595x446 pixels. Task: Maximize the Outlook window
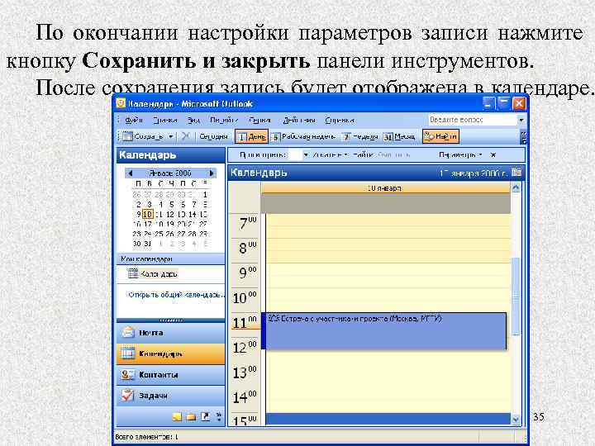(504, 103)
